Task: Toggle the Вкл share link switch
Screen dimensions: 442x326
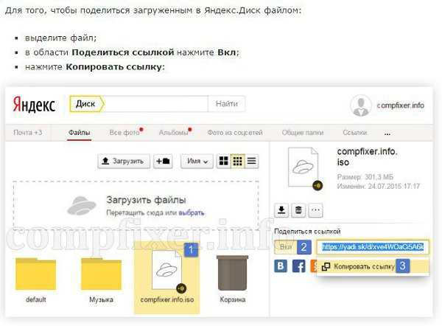Action: click(287, 247)
